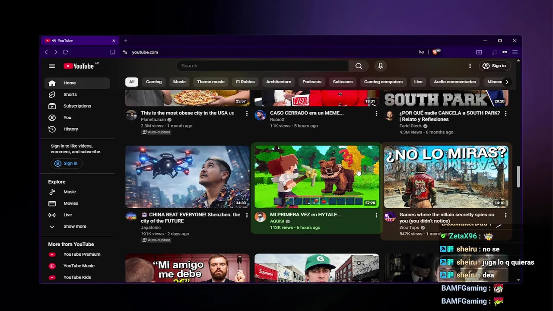553x311 pixels.
Task: Open Shorts in sidebar
Action: click(x=77, y=95)
